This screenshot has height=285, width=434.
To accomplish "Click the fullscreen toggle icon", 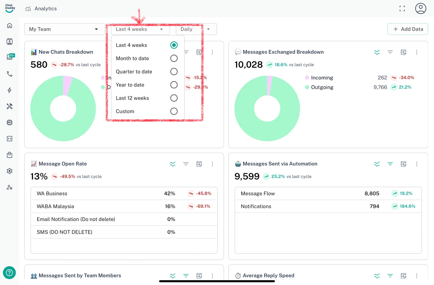I will (x=402, y=9).
